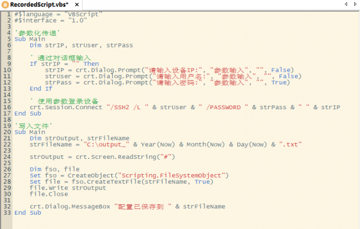Click 'End If' on line 13
The width and height of the screenshot is (360, 229).
pyautogui.click(x=41, y=89)
